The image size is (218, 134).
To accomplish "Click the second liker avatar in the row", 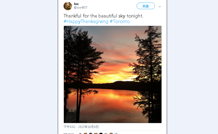I will (x=86, y=133).
